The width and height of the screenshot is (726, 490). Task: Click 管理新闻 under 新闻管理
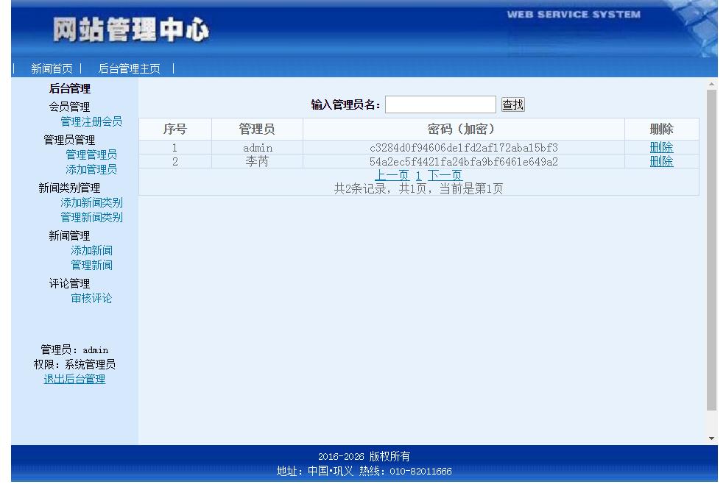(91, 265)
